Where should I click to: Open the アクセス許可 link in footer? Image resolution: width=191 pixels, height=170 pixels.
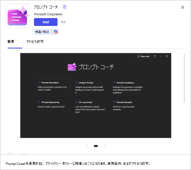click(x=140, y=164)
